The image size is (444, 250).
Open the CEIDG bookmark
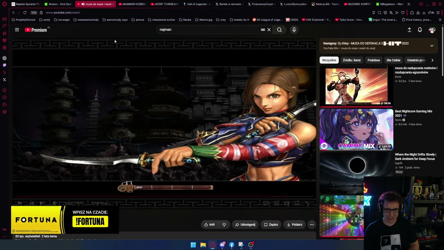[x=292, y=20]
